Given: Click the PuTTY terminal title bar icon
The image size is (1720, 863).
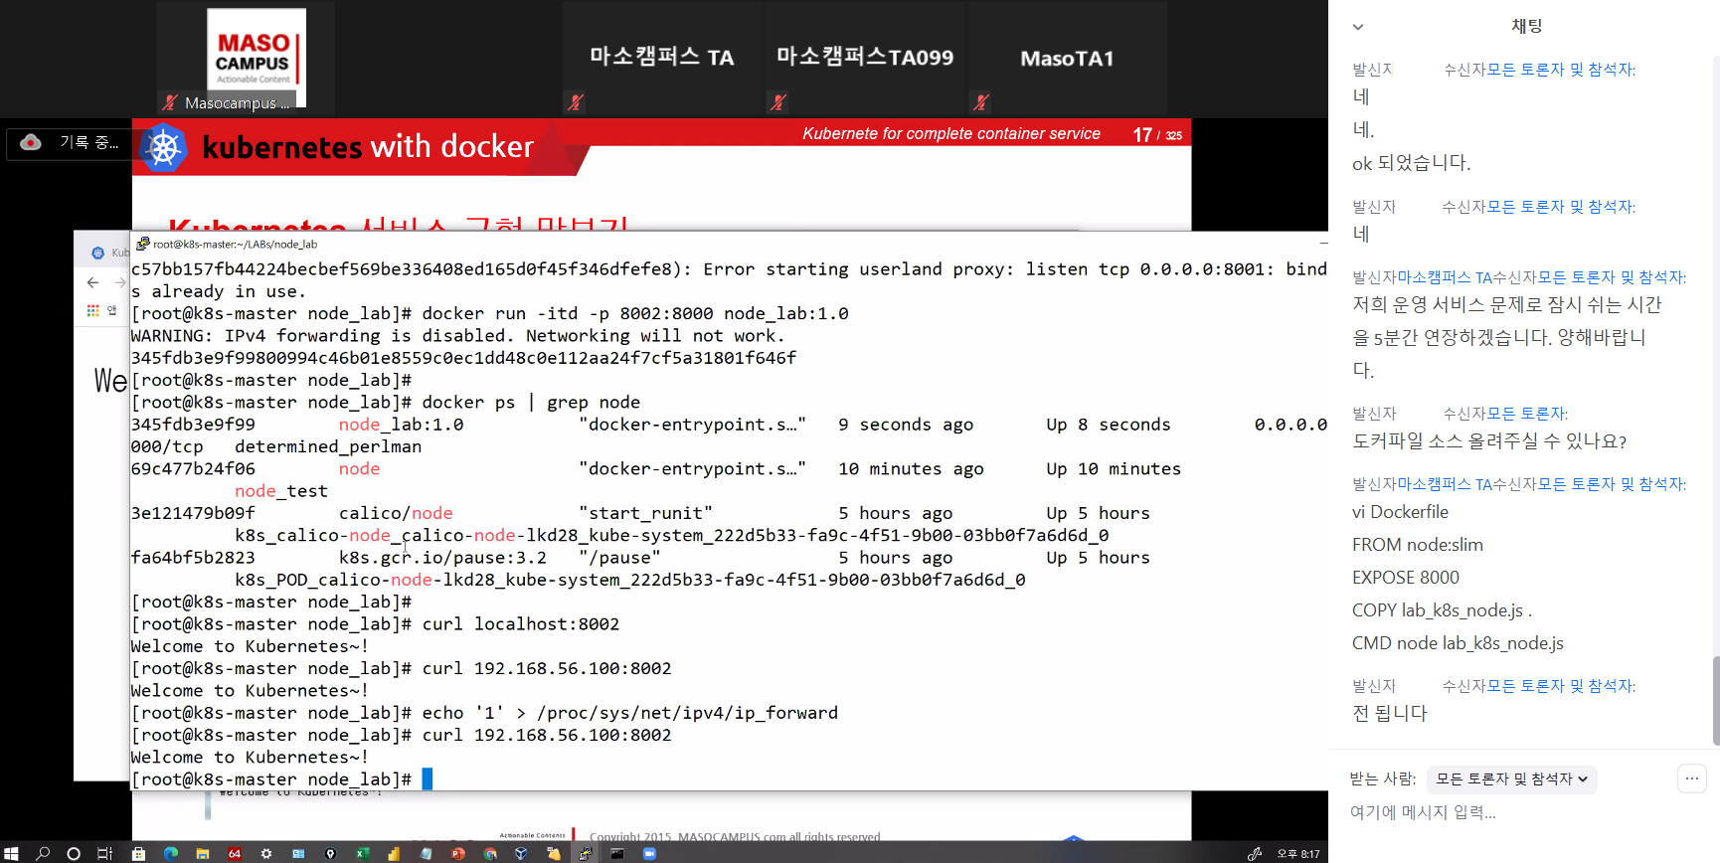Looking at the screenshot, I should click(x=143, y=244).
